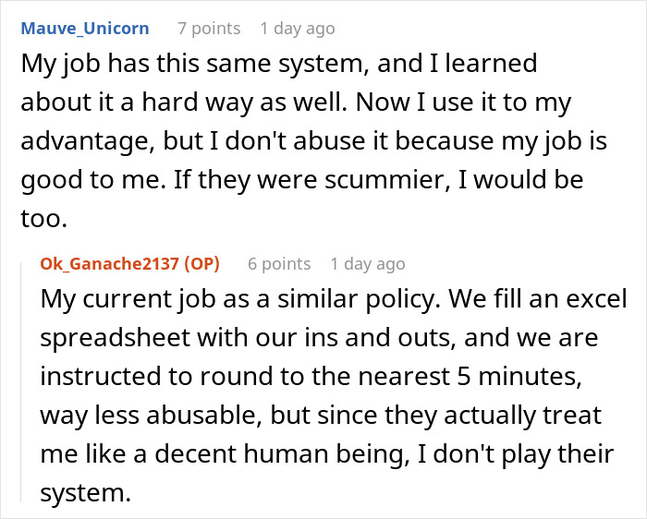Open Ok_Ganache2137's user profile
Image resolution: width=647 pixels, height=519 pixels.
tap(109, 263)
